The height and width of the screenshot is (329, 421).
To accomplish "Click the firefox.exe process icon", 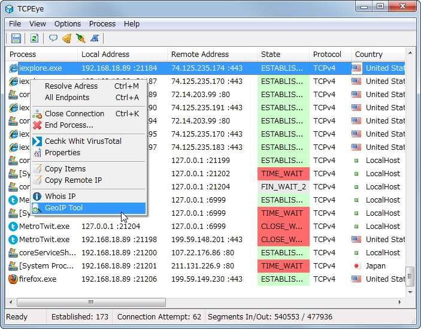I will click(13, 279).
